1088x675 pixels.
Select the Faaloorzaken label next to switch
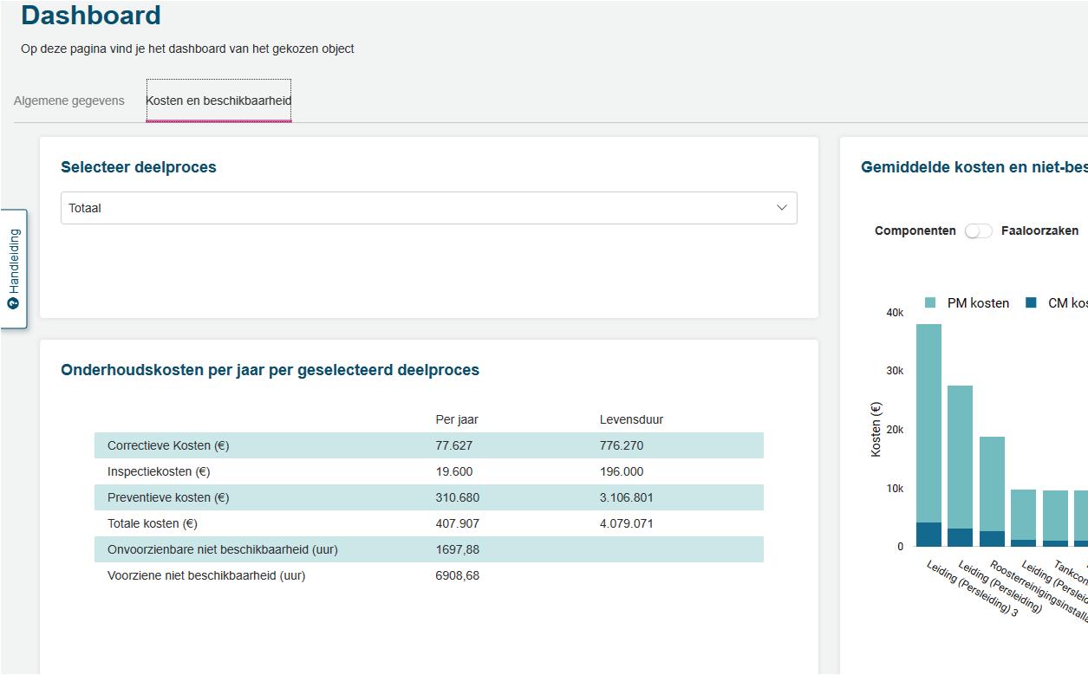point(1039,231)
